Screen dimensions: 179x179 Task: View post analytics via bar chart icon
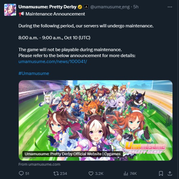point(126,174)
